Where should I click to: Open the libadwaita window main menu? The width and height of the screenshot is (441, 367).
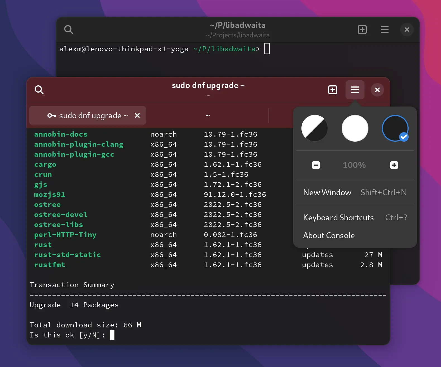tap(384, 30)
